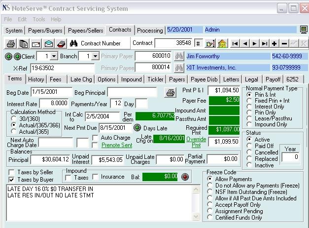The image size is (309, 228).
Task: Switch to the Payers/Buyers tab
Action: pos(45,31)
